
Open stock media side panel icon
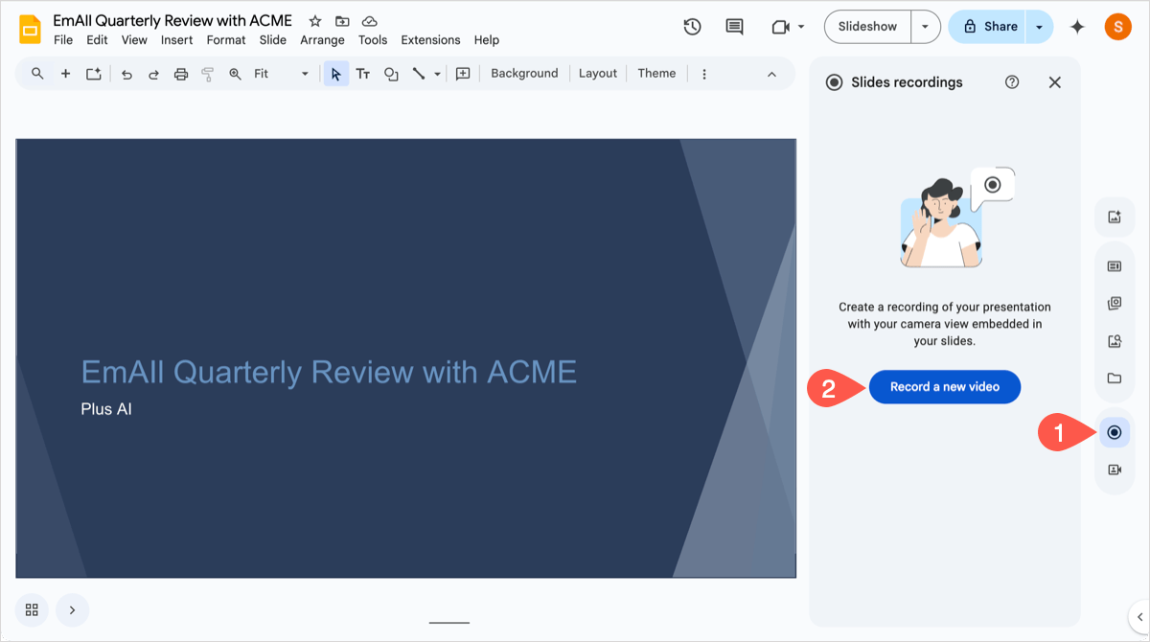[x=1114, y=304]
